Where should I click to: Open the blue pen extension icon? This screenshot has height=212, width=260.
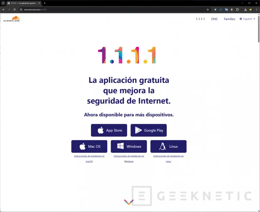pos(221,10)
